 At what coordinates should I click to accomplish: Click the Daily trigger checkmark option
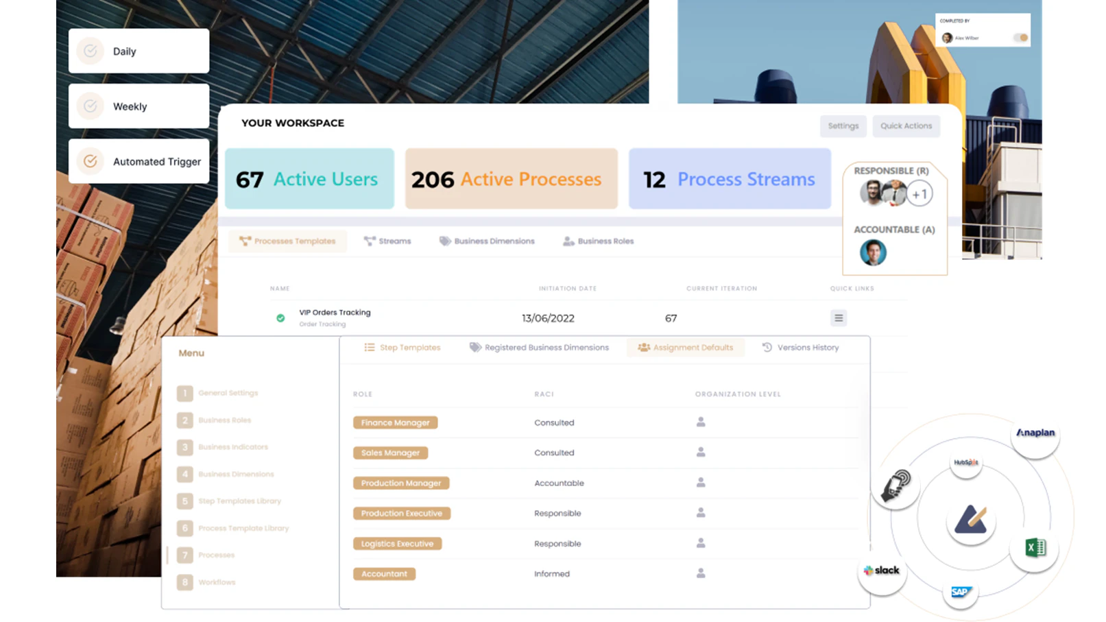pyautogui.click(x=89, y=50)
